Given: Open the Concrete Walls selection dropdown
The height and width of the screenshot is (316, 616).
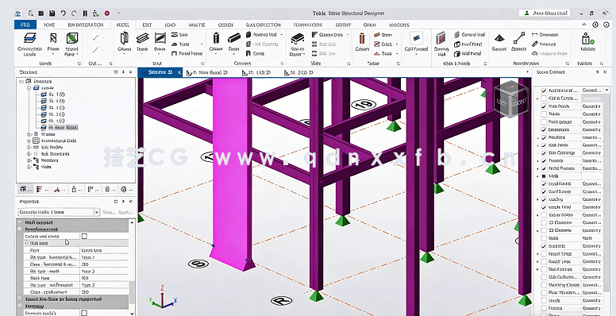Looking at the screenshot, I should coord(97,212).
